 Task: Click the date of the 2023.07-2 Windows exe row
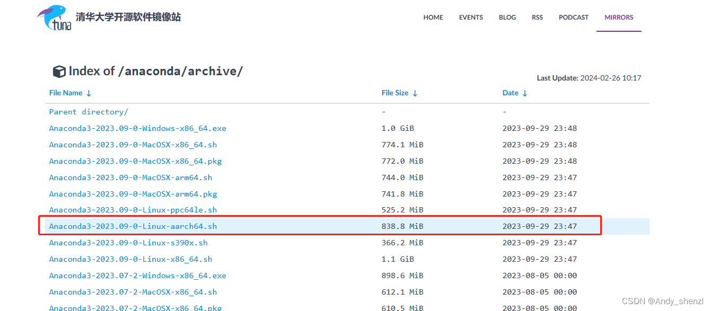(540, 276)
